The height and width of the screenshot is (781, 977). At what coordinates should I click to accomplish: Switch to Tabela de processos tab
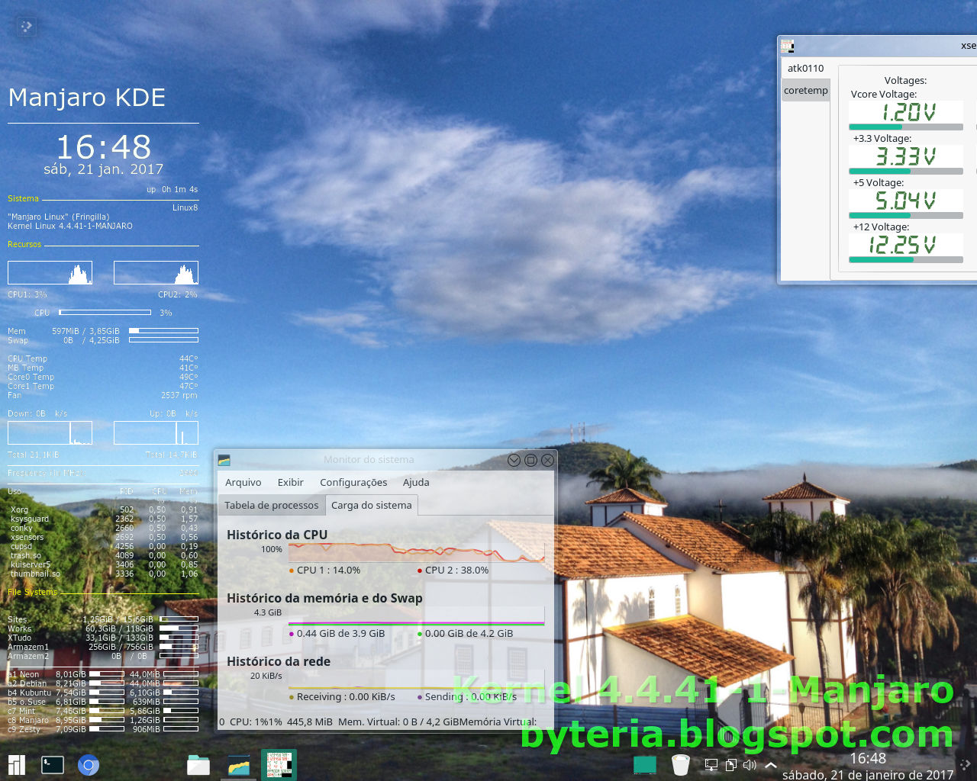click(x=271, y=505)
